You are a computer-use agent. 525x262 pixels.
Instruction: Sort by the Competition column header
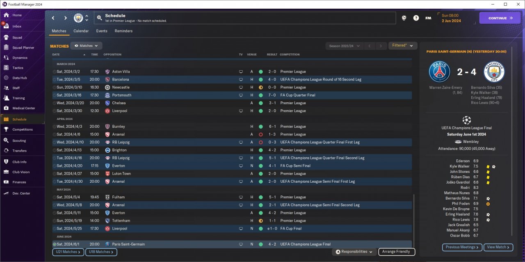tap(290, 55)
